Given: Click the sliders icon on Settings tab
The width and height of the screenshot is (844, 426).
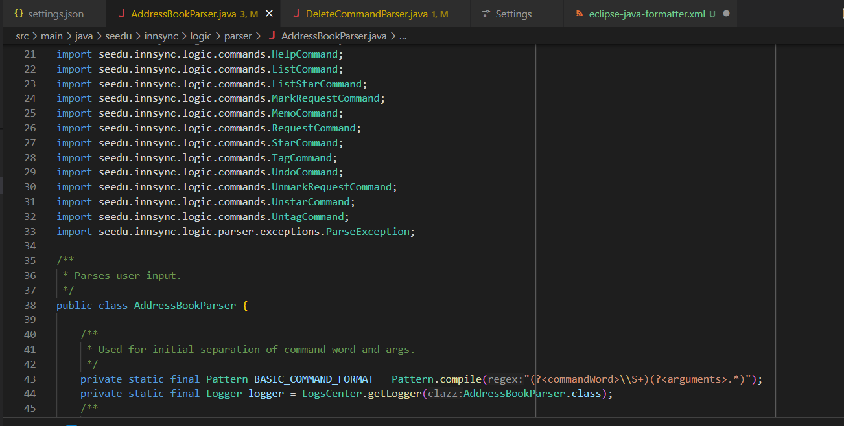Looking at the screenshot, I should click(x=486, y=14).
